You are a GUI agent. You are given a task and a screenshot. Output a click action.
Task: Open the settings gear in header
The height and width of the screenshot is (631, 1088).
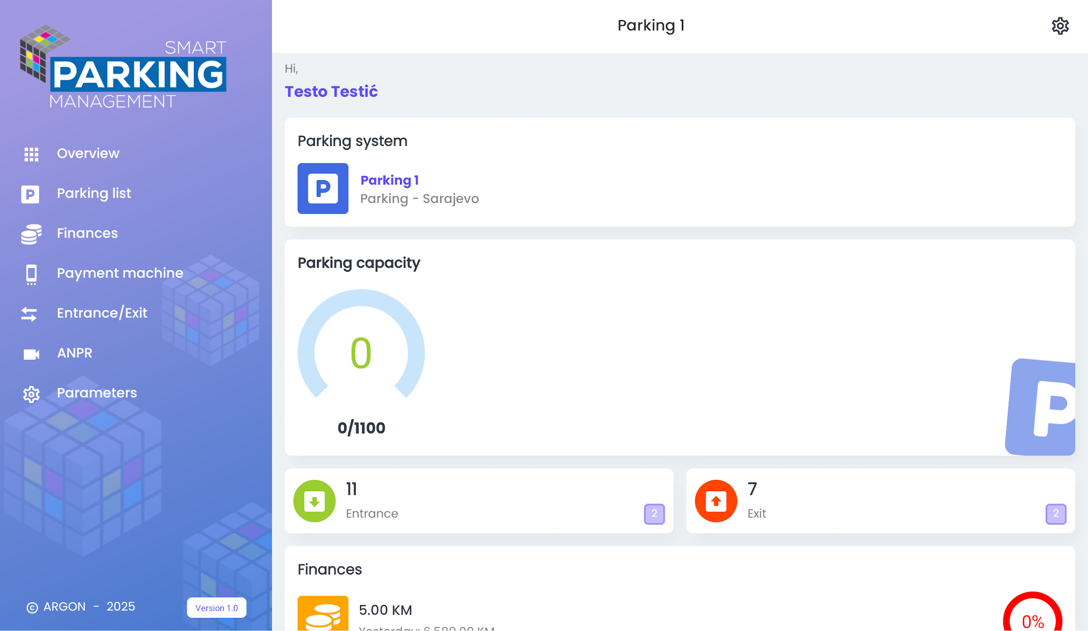[1059, 26]
